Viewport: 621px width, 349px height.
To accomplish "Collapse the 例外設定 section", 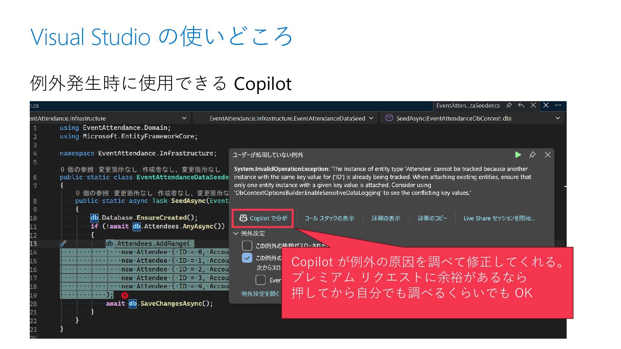I will coord(236,233).
